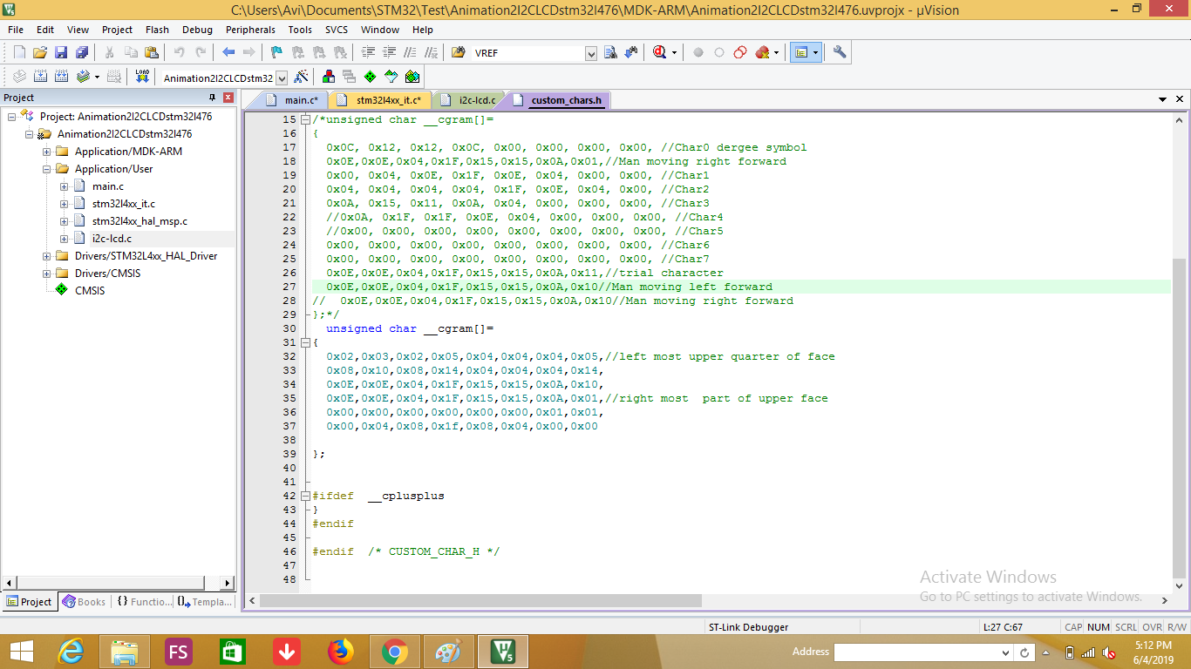Viewport: 1191px width, 669px height.
Task: Switch to the Templates panel tab
Action: (205, 601)
